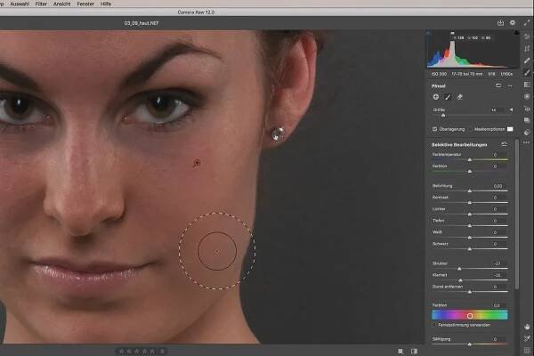
Task: Open the Selektive Bearbeitungen options menu
Action: point(505,142)
